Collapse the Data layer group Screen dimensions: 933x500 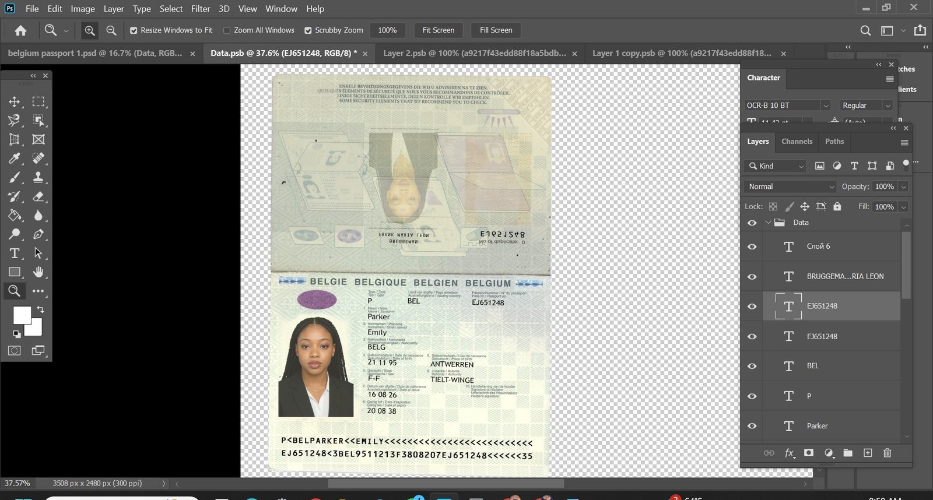click(x=768, y=223)
